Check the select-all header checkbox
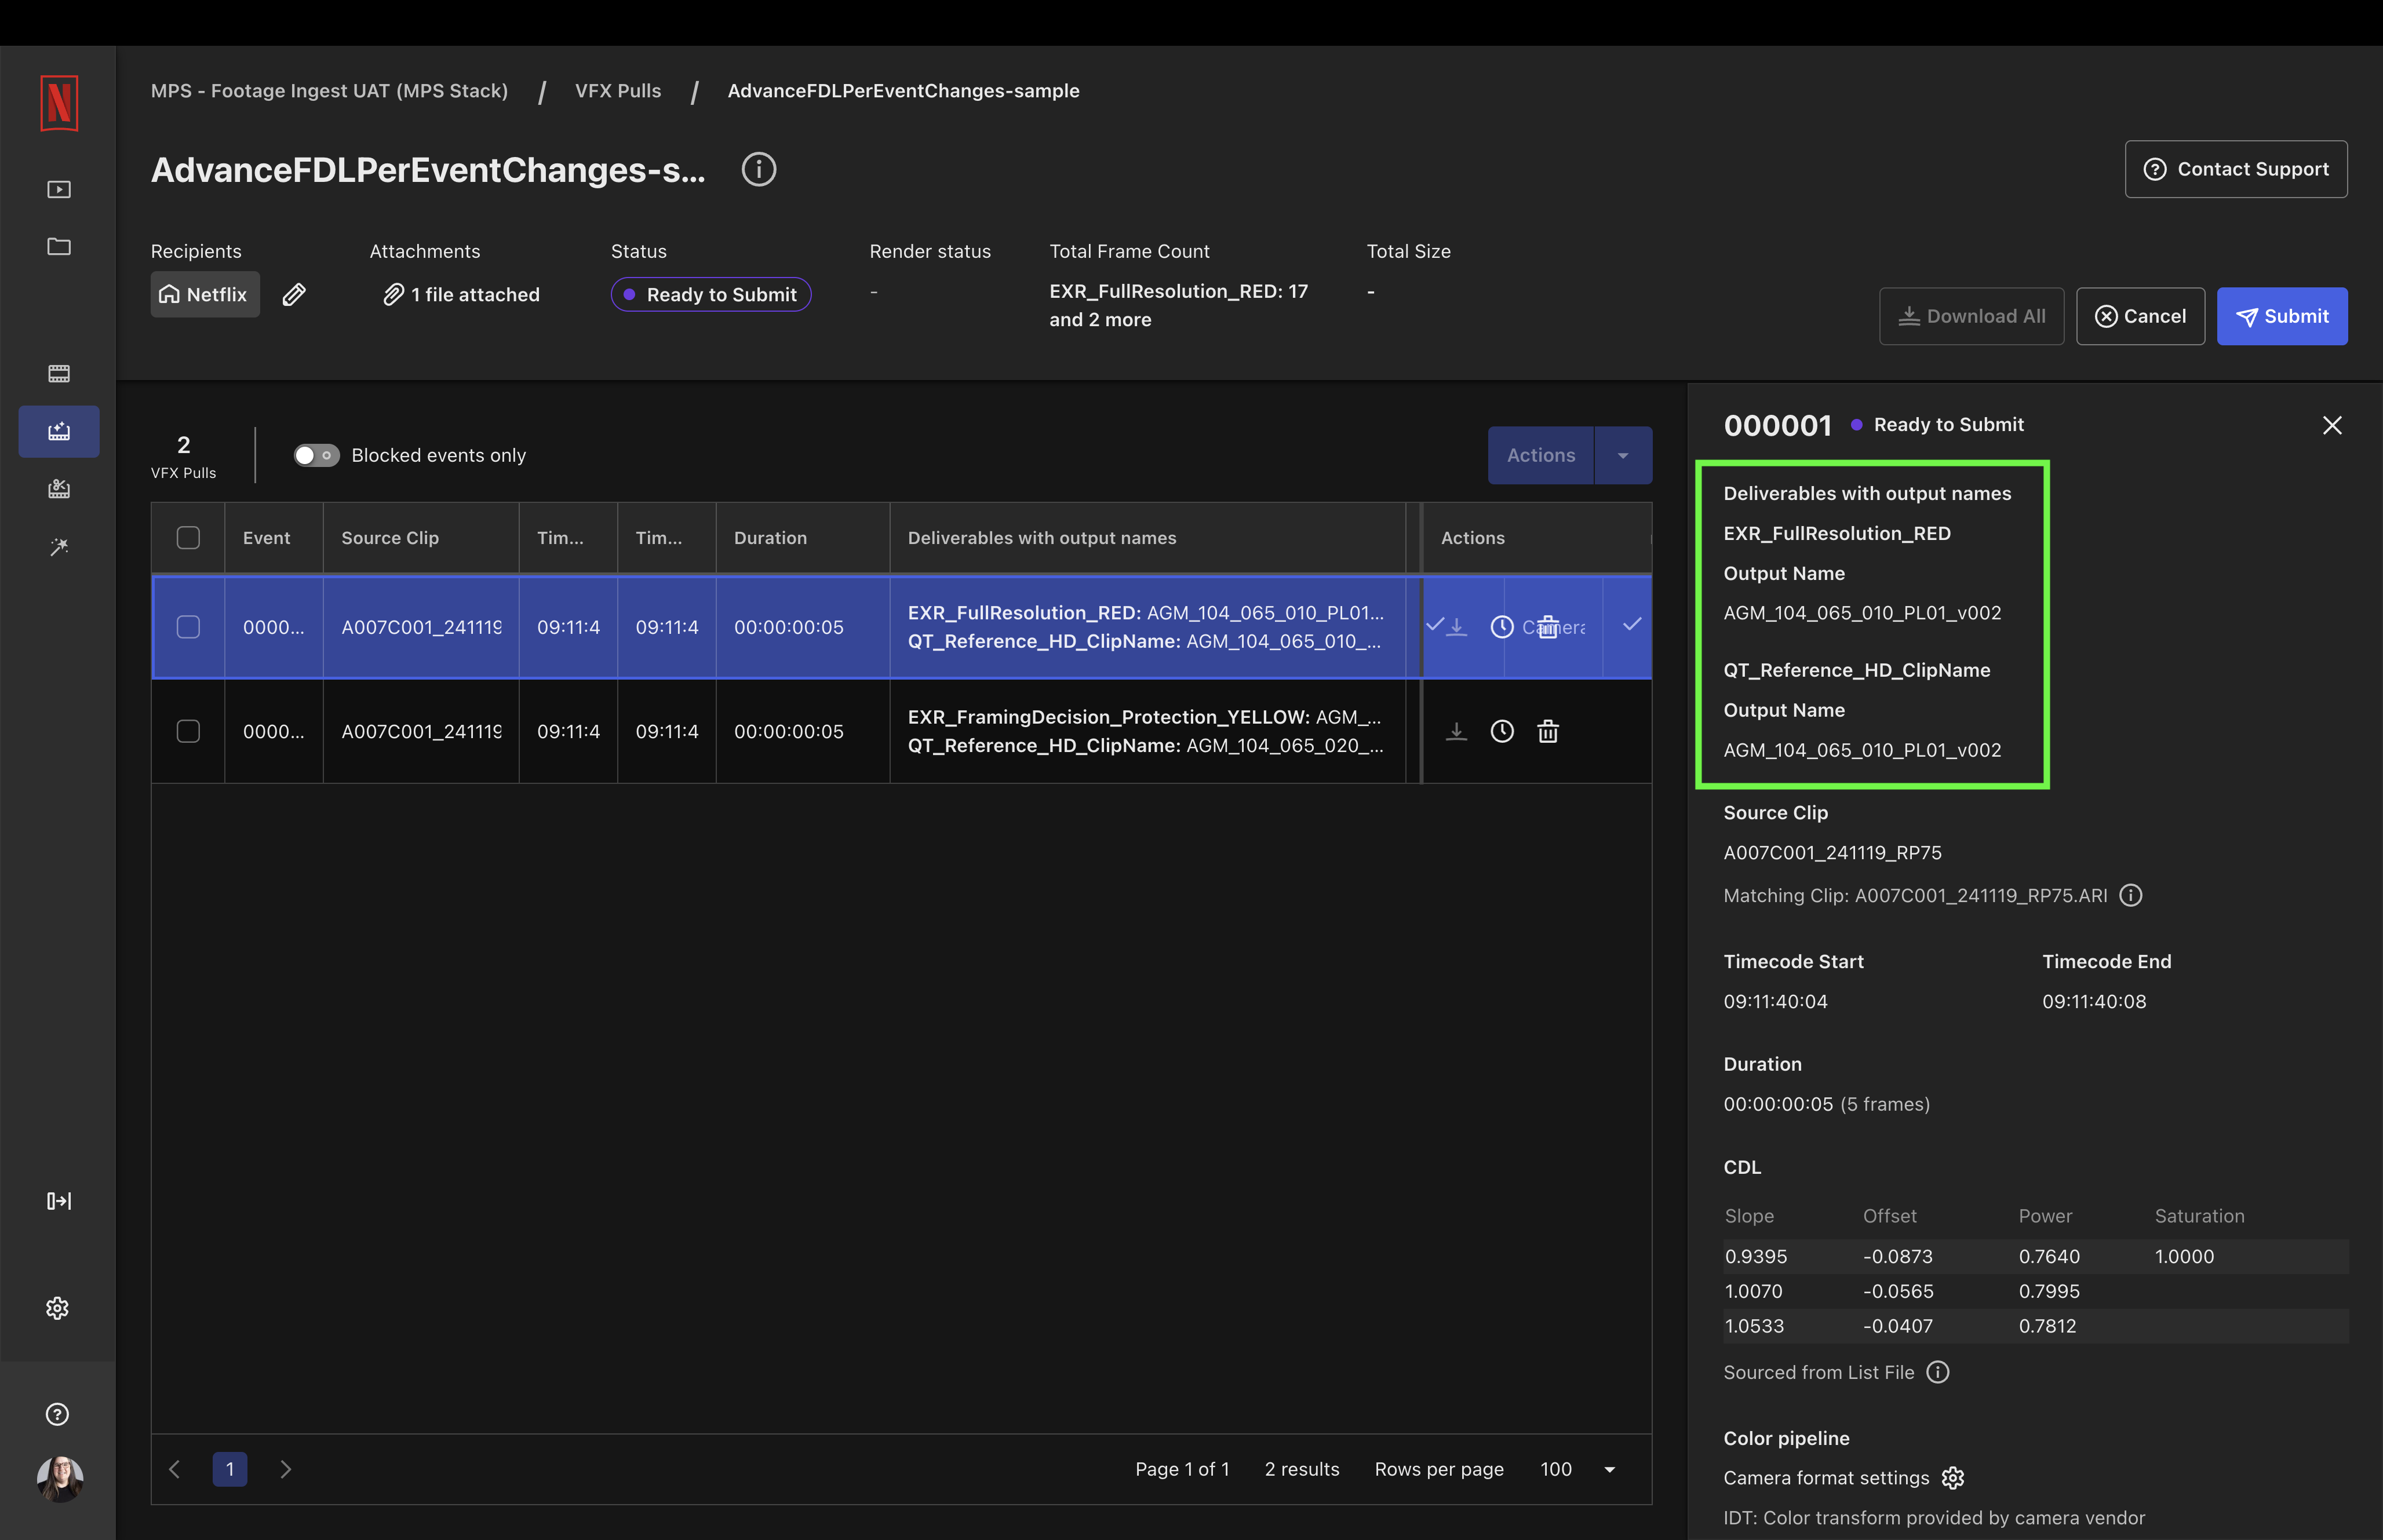The width and height of the screenshot is (2383, 1540). [x=188, y=538]
